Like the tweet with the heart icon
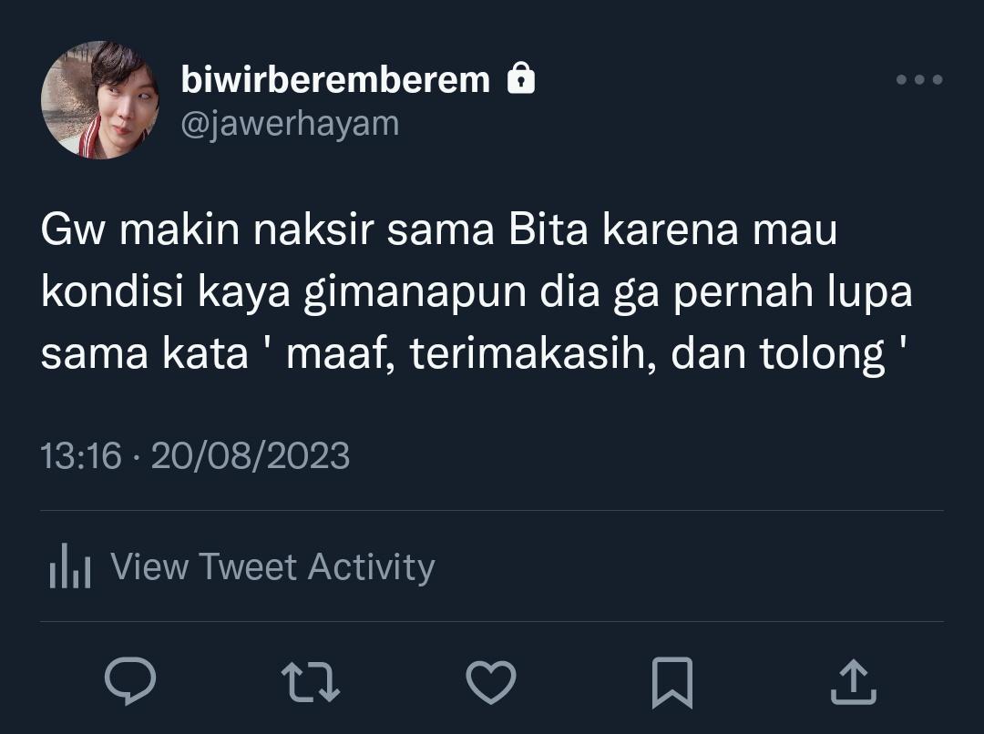The image size is (984, 734). click(491, 682)
